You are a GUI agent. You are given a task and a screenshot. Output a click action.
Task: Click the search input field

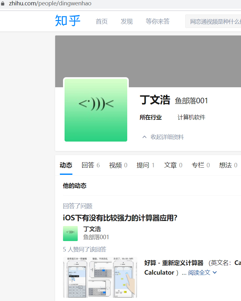click(x=215, y=21)
